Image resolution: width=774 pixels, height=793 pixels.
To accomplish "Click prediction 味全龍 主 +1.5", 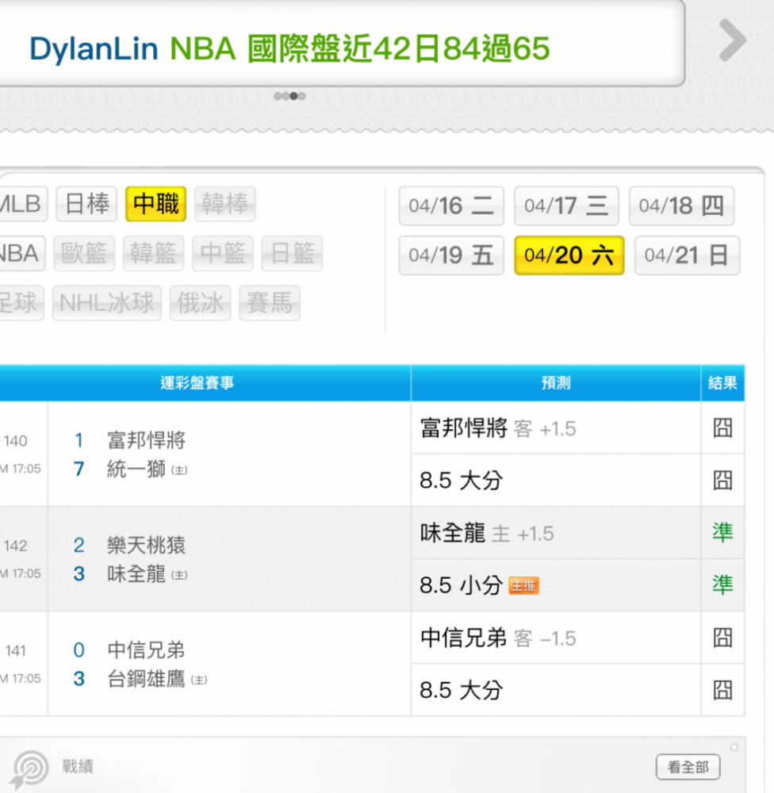I will pyautogui.click(x=487, y=533).
